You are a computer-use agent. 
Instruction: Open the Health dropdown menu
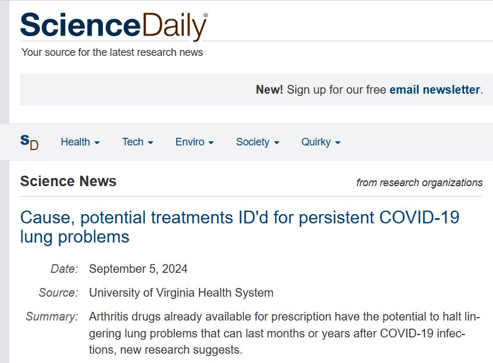pos(80,142)
